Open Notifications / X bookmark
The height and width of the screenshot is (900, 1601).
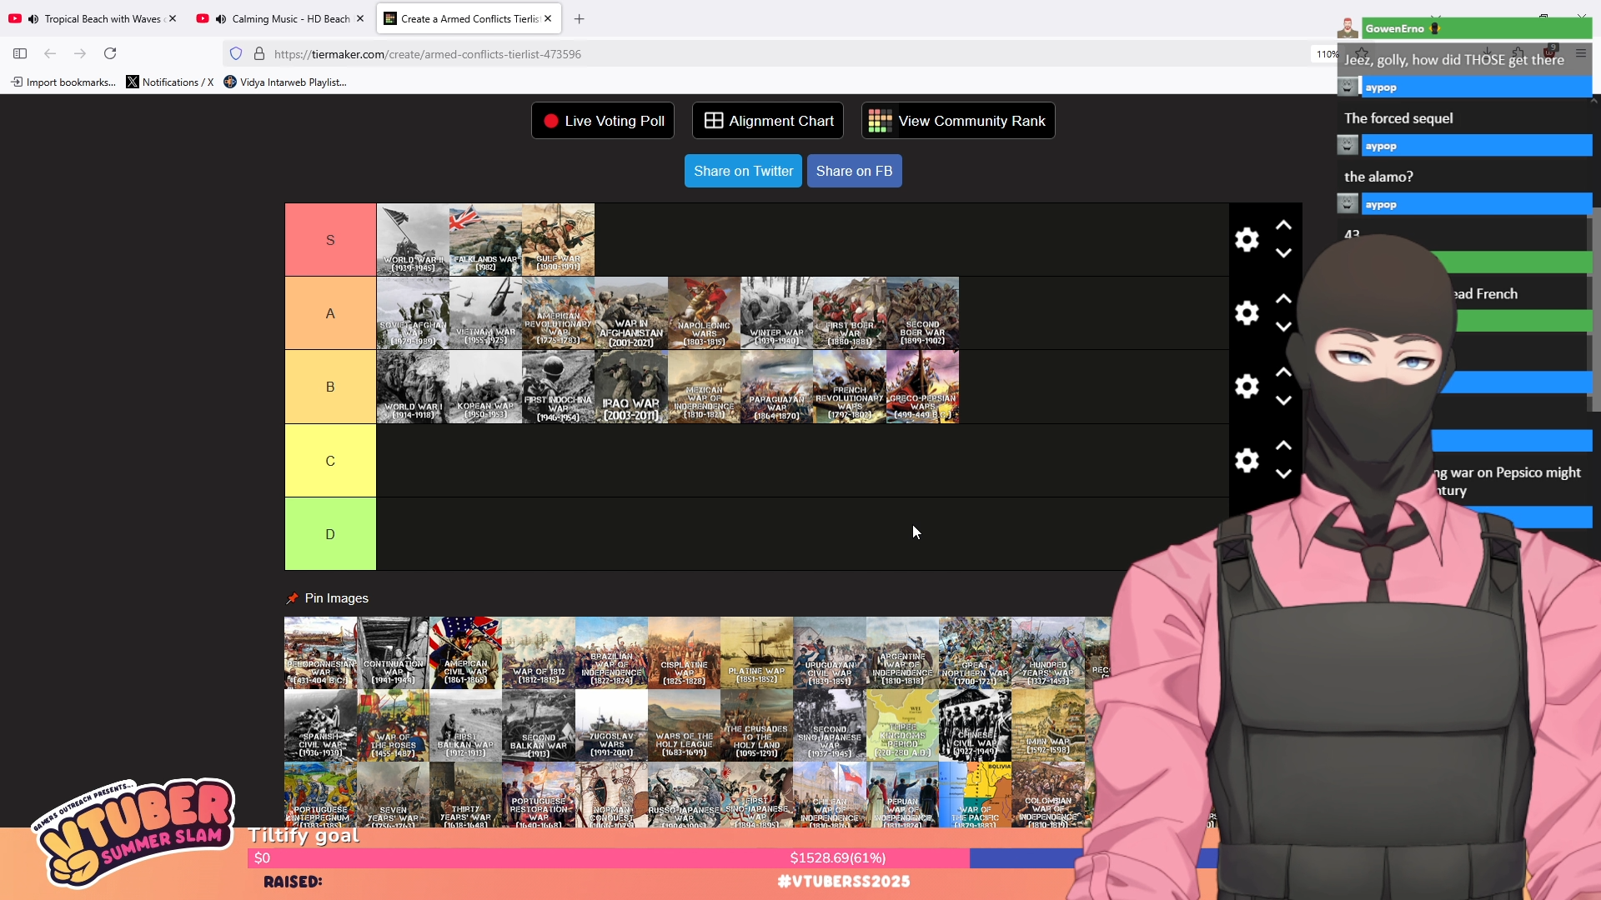coord(170,82)
